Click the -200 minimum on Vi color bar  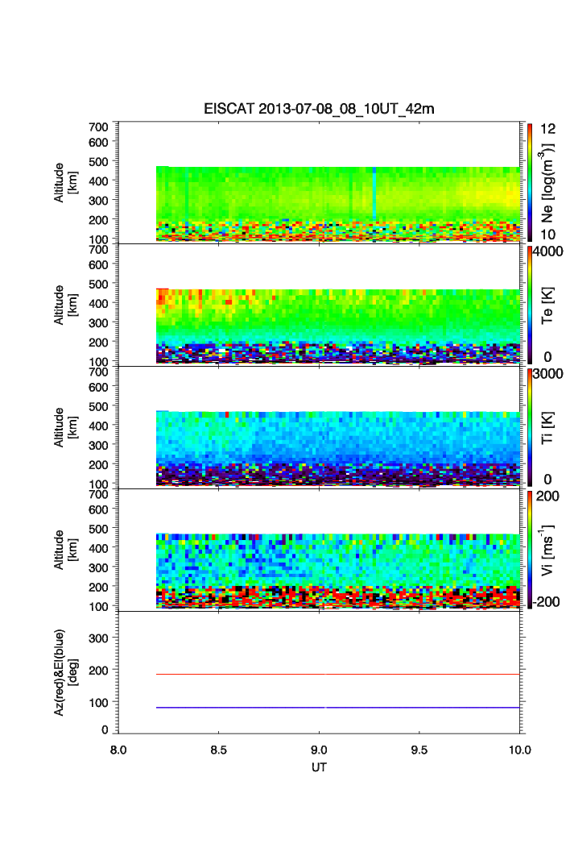pyautogui.click(x=546, y=601)
